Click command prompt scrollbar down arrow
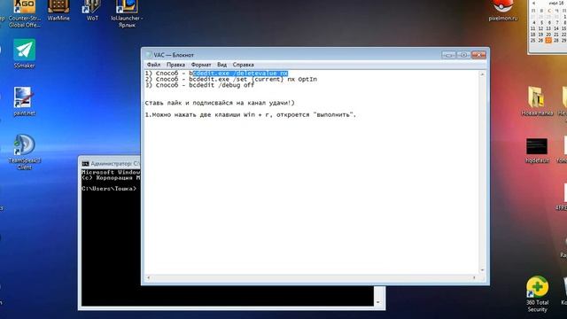Viewport: 567px width, 319px height. point(378,302)
